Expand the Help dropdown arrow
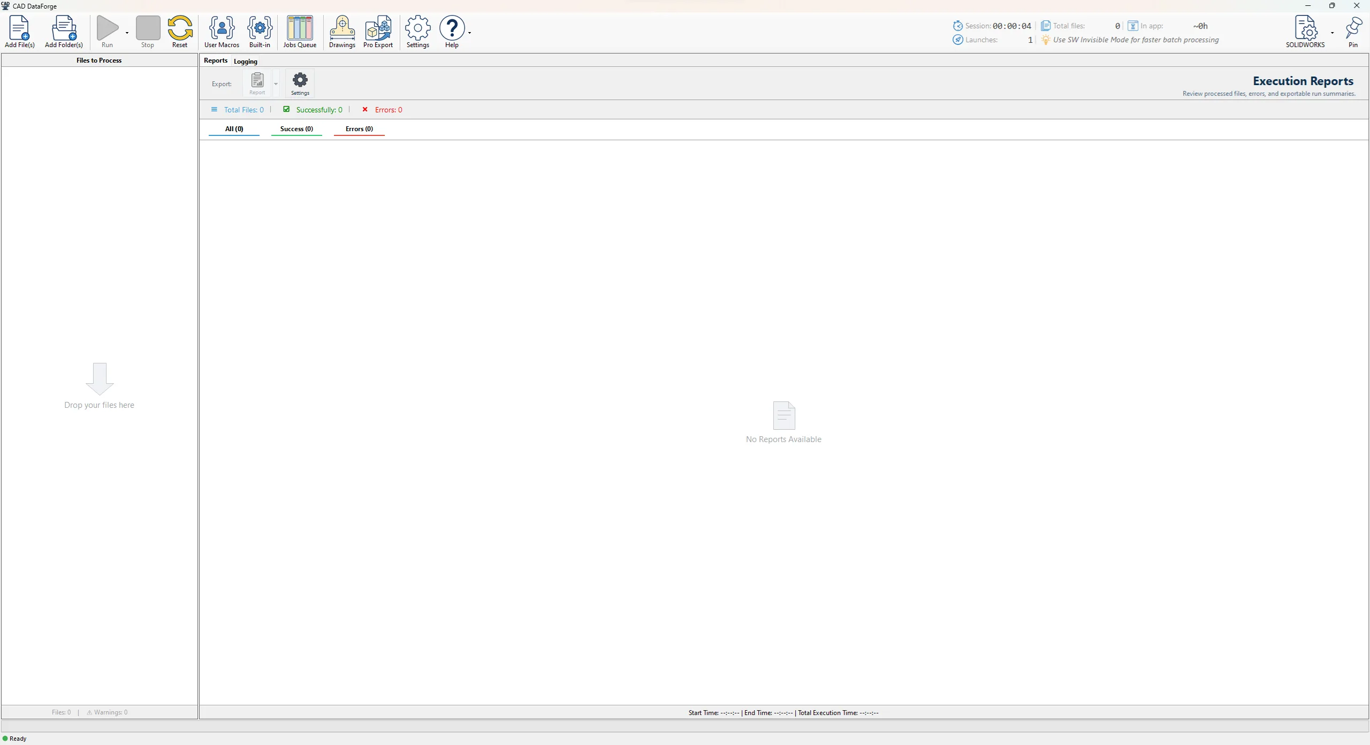 (469, 33)
